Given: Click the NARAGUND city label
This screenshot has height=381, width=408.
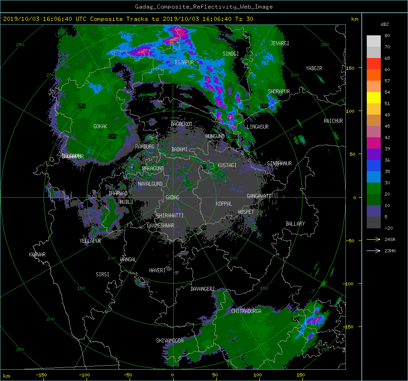Looking at the screenshot, I should [153, 169].
